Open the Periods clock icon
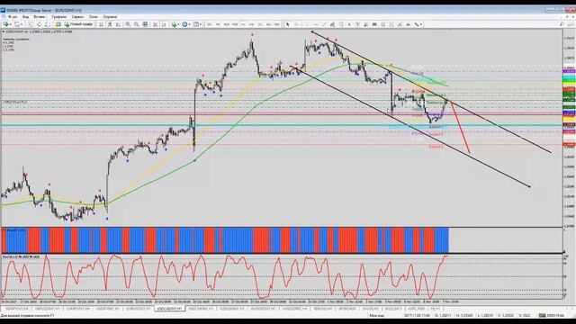576x324 pixels. coord(184,24)
